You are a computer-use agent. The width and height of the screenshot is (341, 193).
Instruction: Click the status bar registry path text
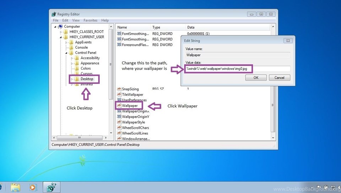(96, 145)
